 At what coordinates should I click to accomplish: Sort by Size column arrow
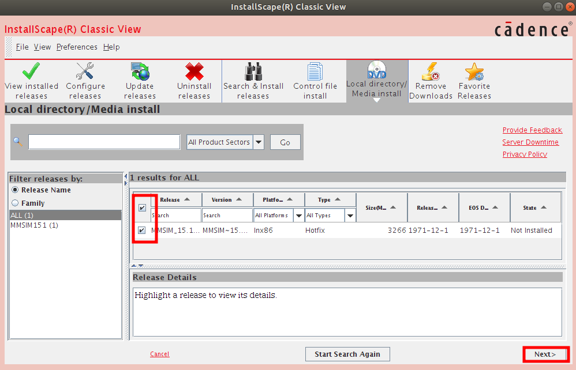[393, 207]
